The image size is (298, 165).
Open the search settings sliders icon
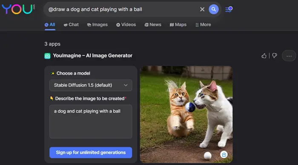pyautogui.click(x=229, y=9)
